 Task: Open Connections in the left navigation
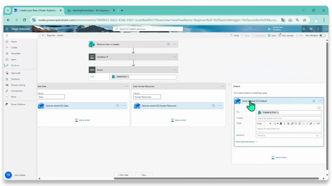[x=17, y=91]
